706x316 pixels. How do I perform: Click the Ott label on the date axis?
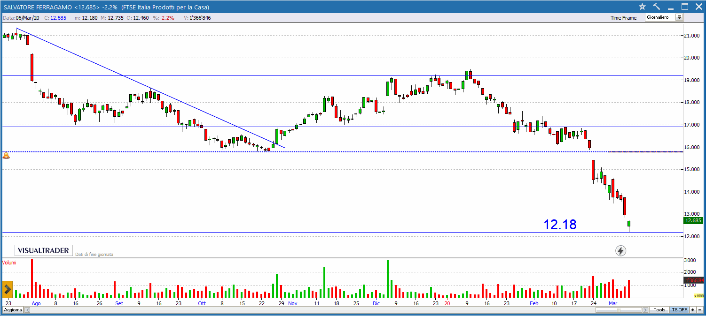(x=202, y=303)
